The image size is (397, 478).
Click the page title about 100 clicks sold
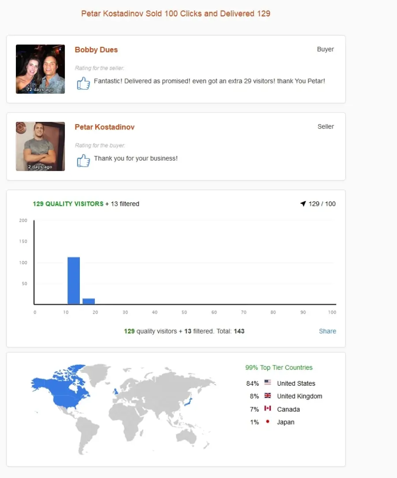176,13
